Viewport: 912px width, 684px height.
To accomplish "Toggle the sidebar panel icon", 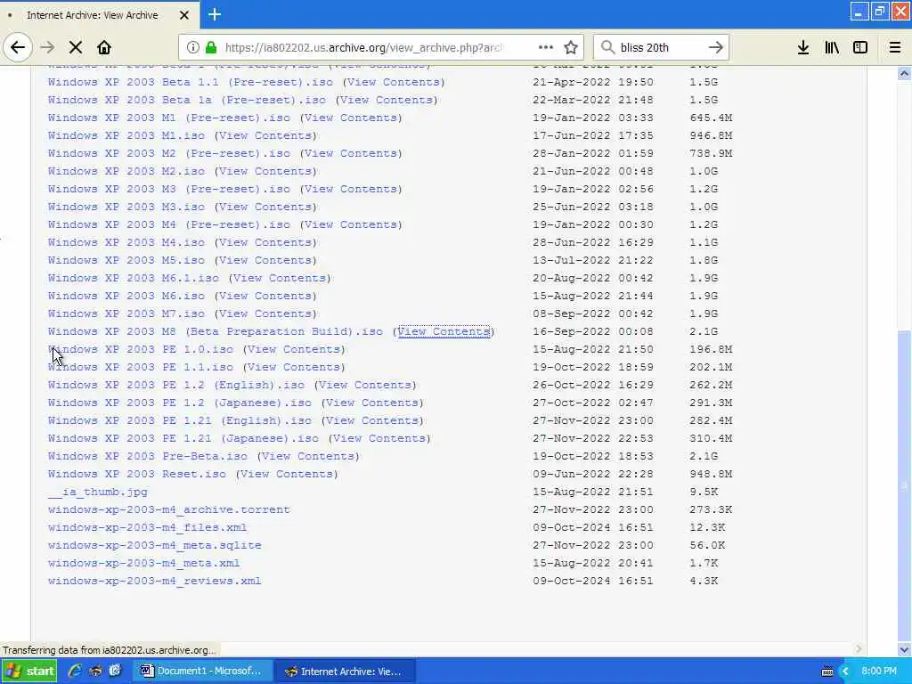I will click(x=860, y=47).
